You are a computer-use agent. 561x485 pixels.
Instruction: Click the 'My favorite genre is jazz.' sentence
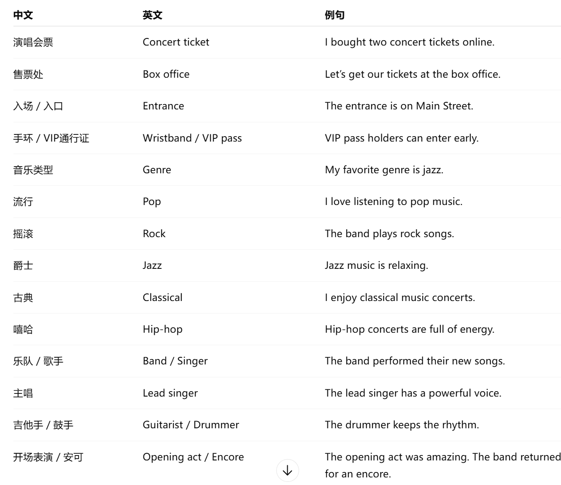tap(384, 170)
